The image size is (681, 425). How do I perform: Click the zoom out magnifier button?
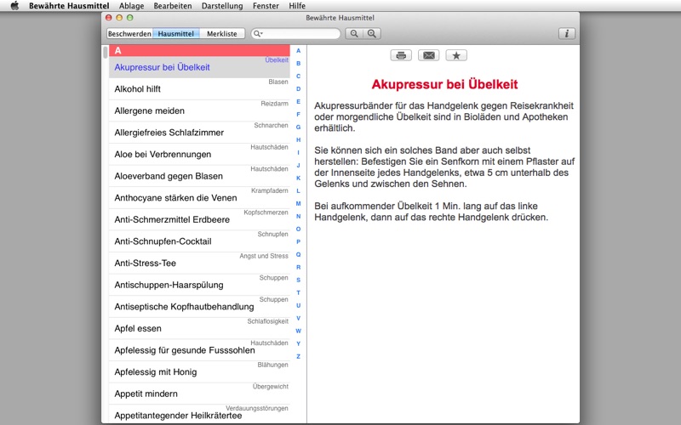click(354, 34)
